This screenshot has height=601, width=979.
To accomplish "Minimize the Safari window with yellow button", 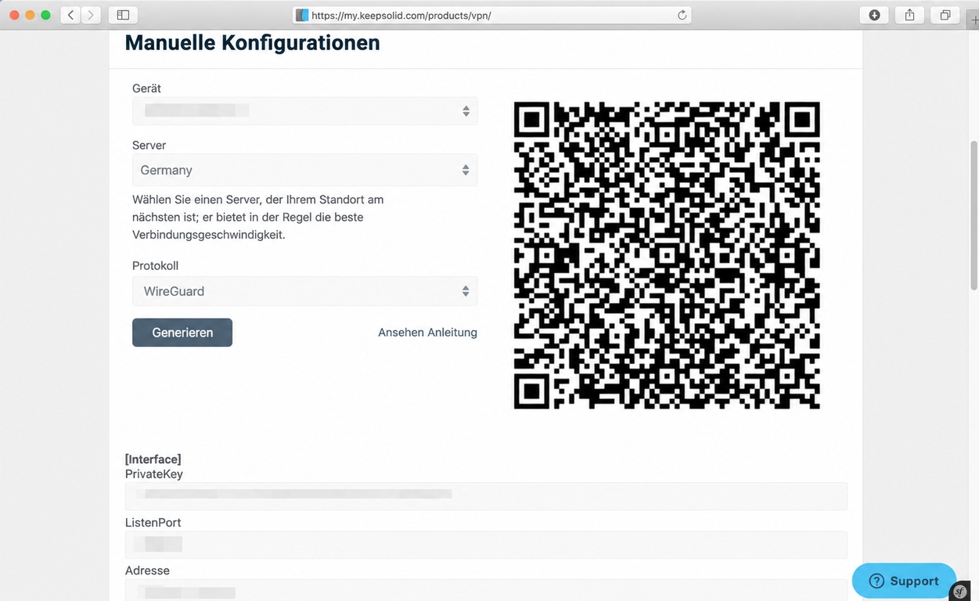I will [31, 15].
